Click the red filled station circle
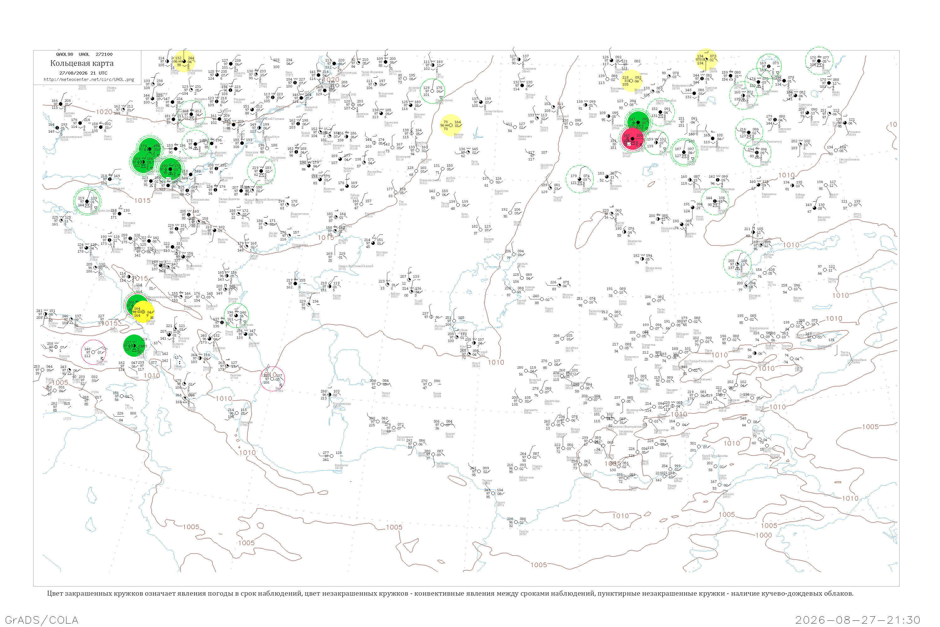The height and width of the screenshot is (627, 940). (x=633, y=138)
